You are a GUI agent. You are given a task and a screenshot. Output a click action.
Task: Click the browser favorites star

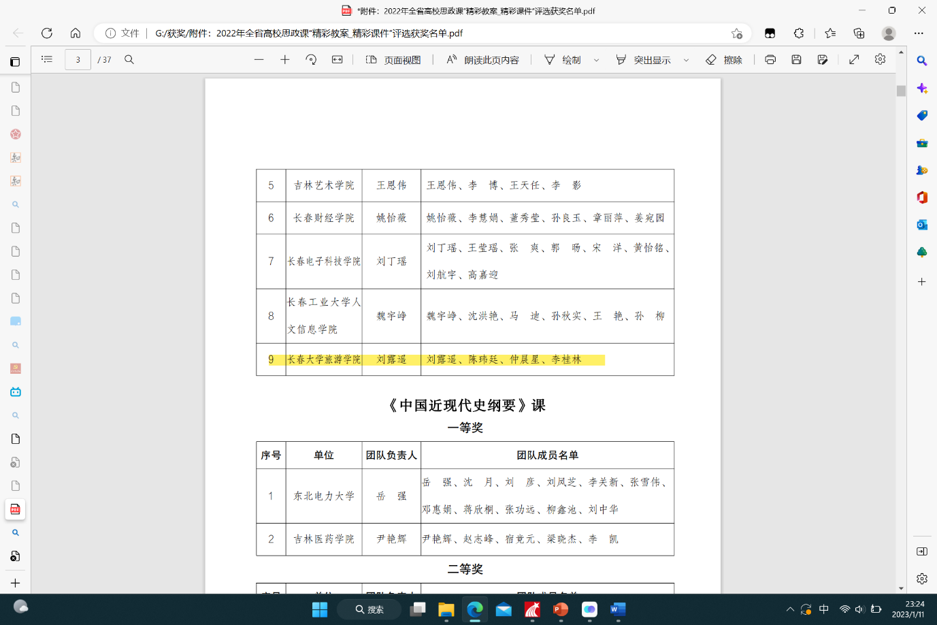click(x=829, y=32)
